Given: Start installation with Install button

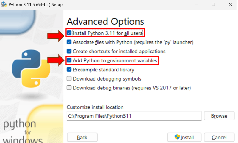Looking at the screenshot, I should [184, 137].
